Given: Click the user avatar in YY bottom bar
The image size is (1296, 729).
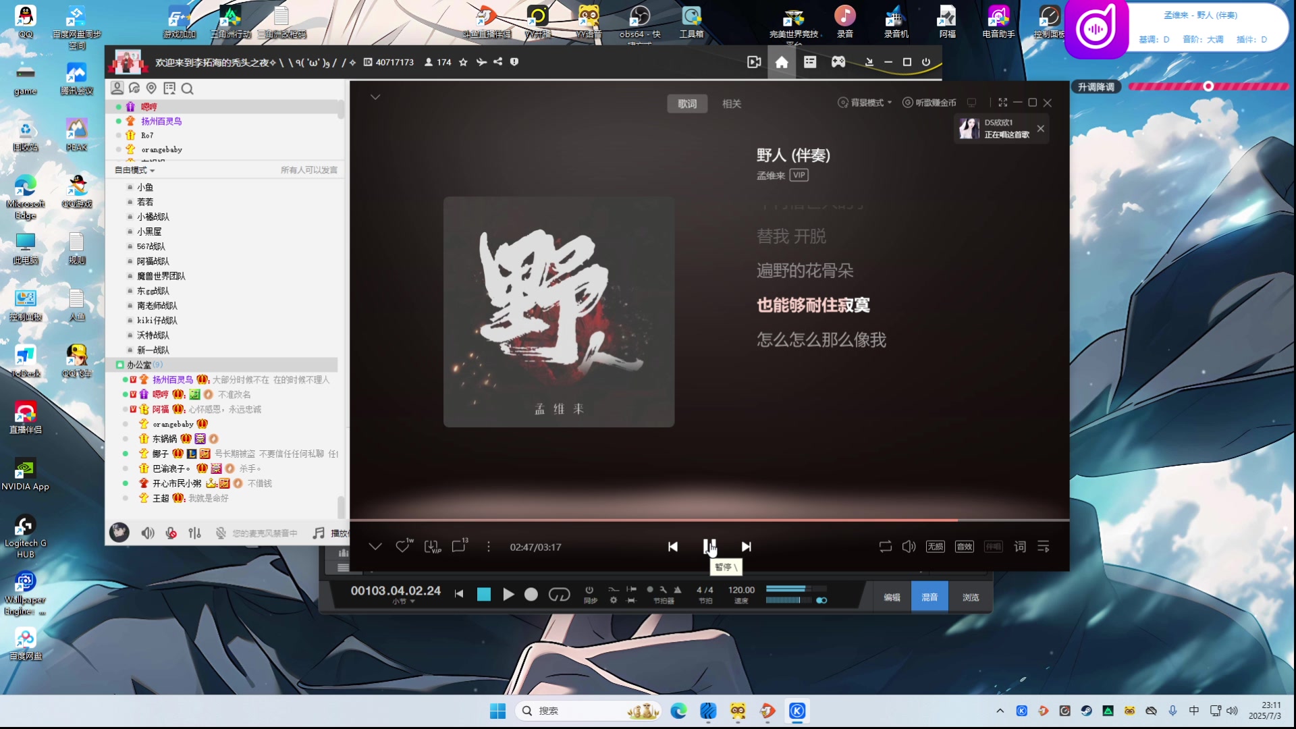Looking at the screenshot, I should 119,533.
